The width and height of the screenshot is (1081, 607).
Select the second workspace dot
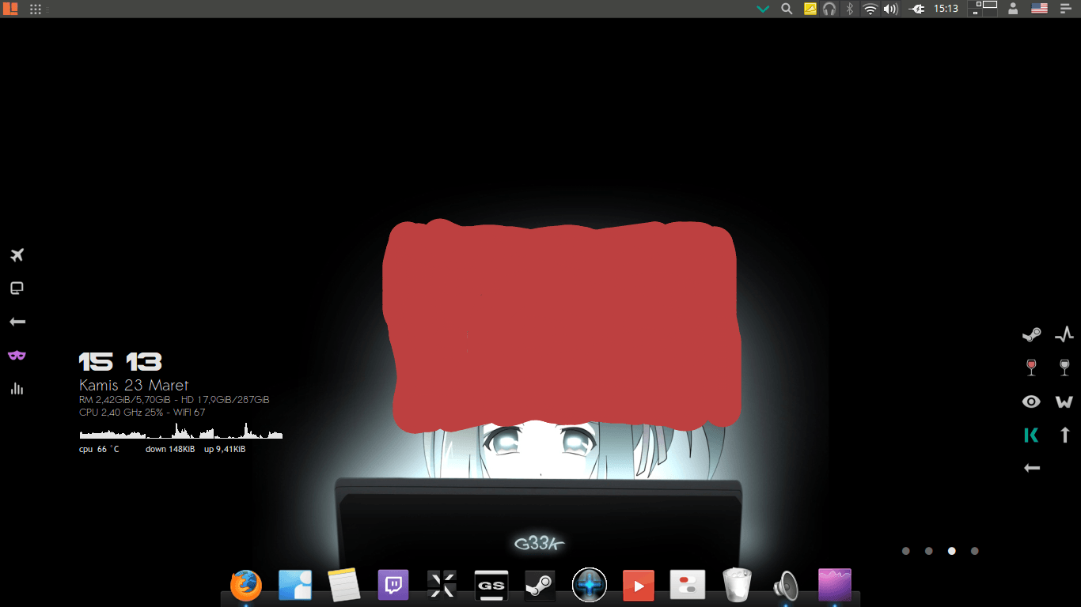click(929, 551)
